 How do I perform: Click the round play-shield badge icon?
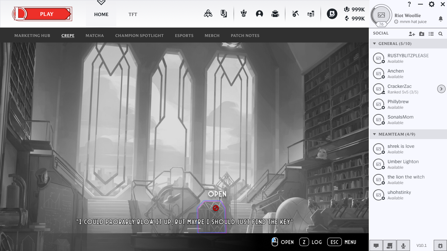point(332,14)
